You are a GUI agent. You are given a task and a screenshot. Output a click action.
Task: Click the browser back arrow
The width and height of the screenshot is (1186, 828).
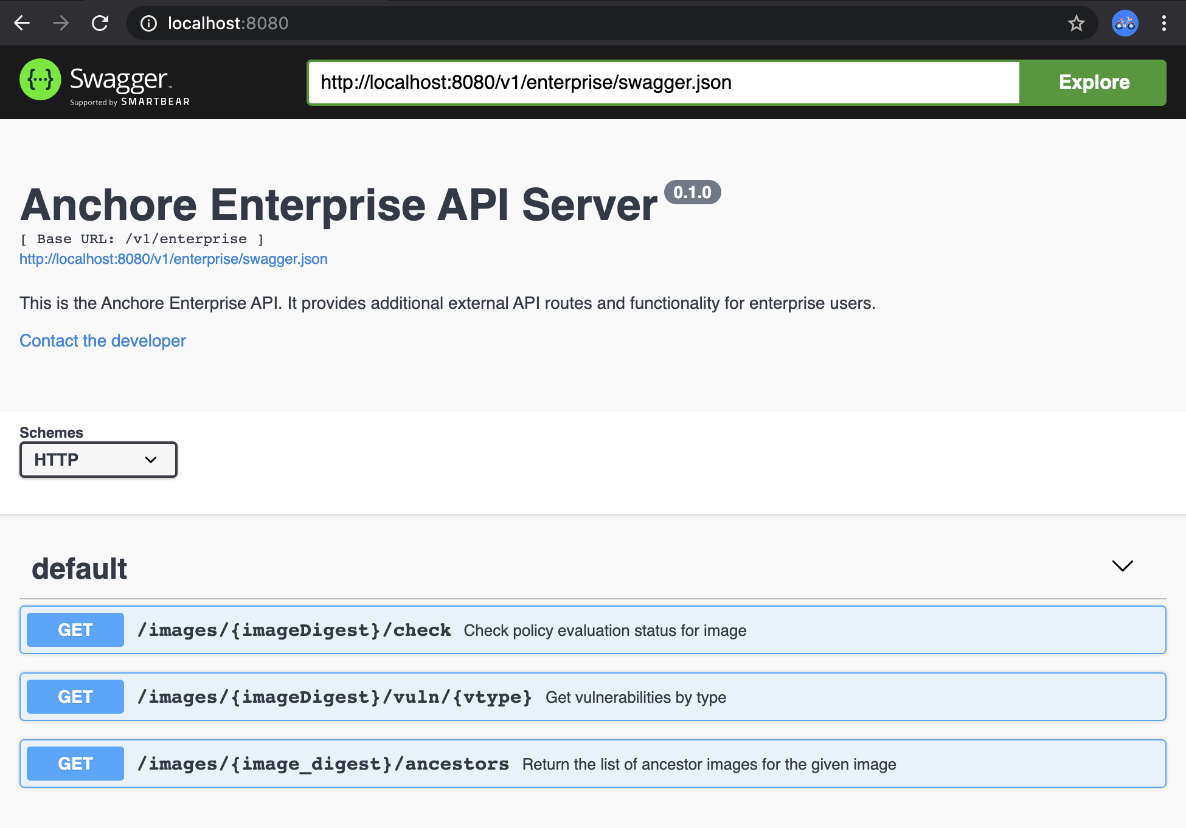(x=22, y=23)
